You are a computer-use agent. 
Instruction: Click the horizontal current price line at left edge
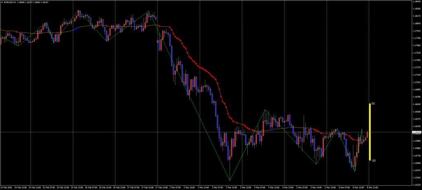4,132
